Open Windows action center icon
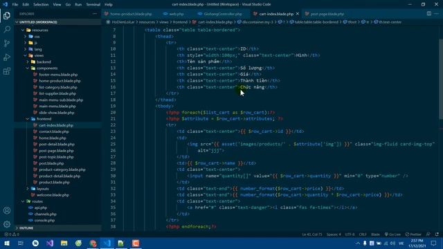The height and width of the screenshot is (249, 443). tap(434, 243)
